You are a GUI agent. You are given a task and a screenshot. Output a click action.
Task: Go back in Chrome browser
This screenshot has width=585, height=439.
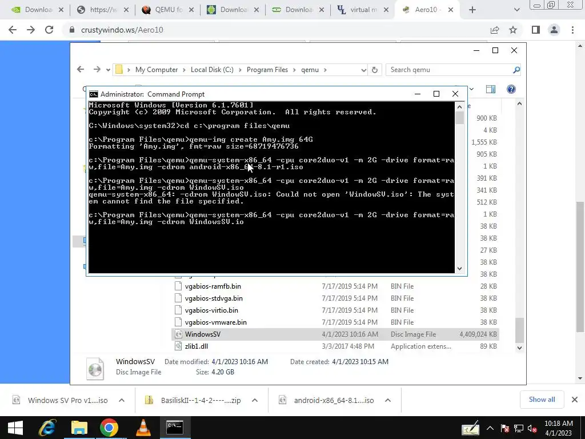tap(13, 30)
